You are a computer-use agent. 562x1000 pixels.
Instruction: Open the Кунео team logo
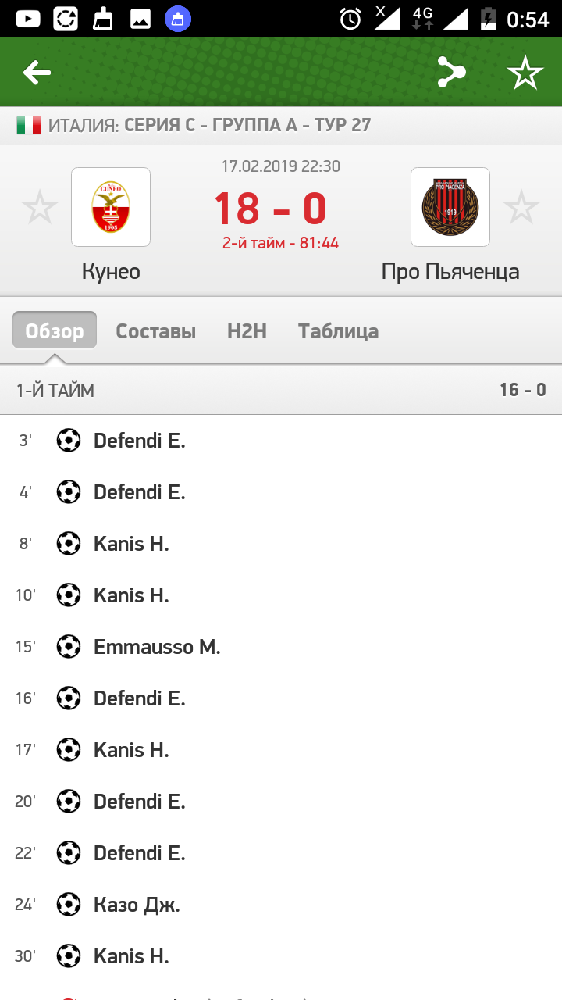pyautogui.click(x=111, y=207)
